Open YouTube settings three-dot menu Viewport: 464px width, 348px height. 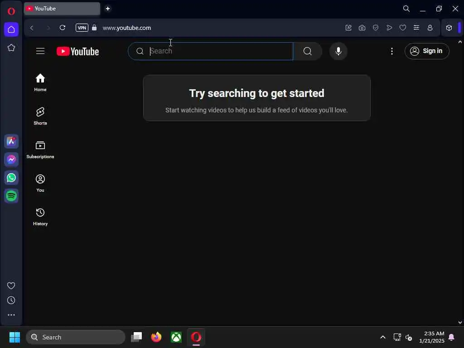[x=392, y=51]
